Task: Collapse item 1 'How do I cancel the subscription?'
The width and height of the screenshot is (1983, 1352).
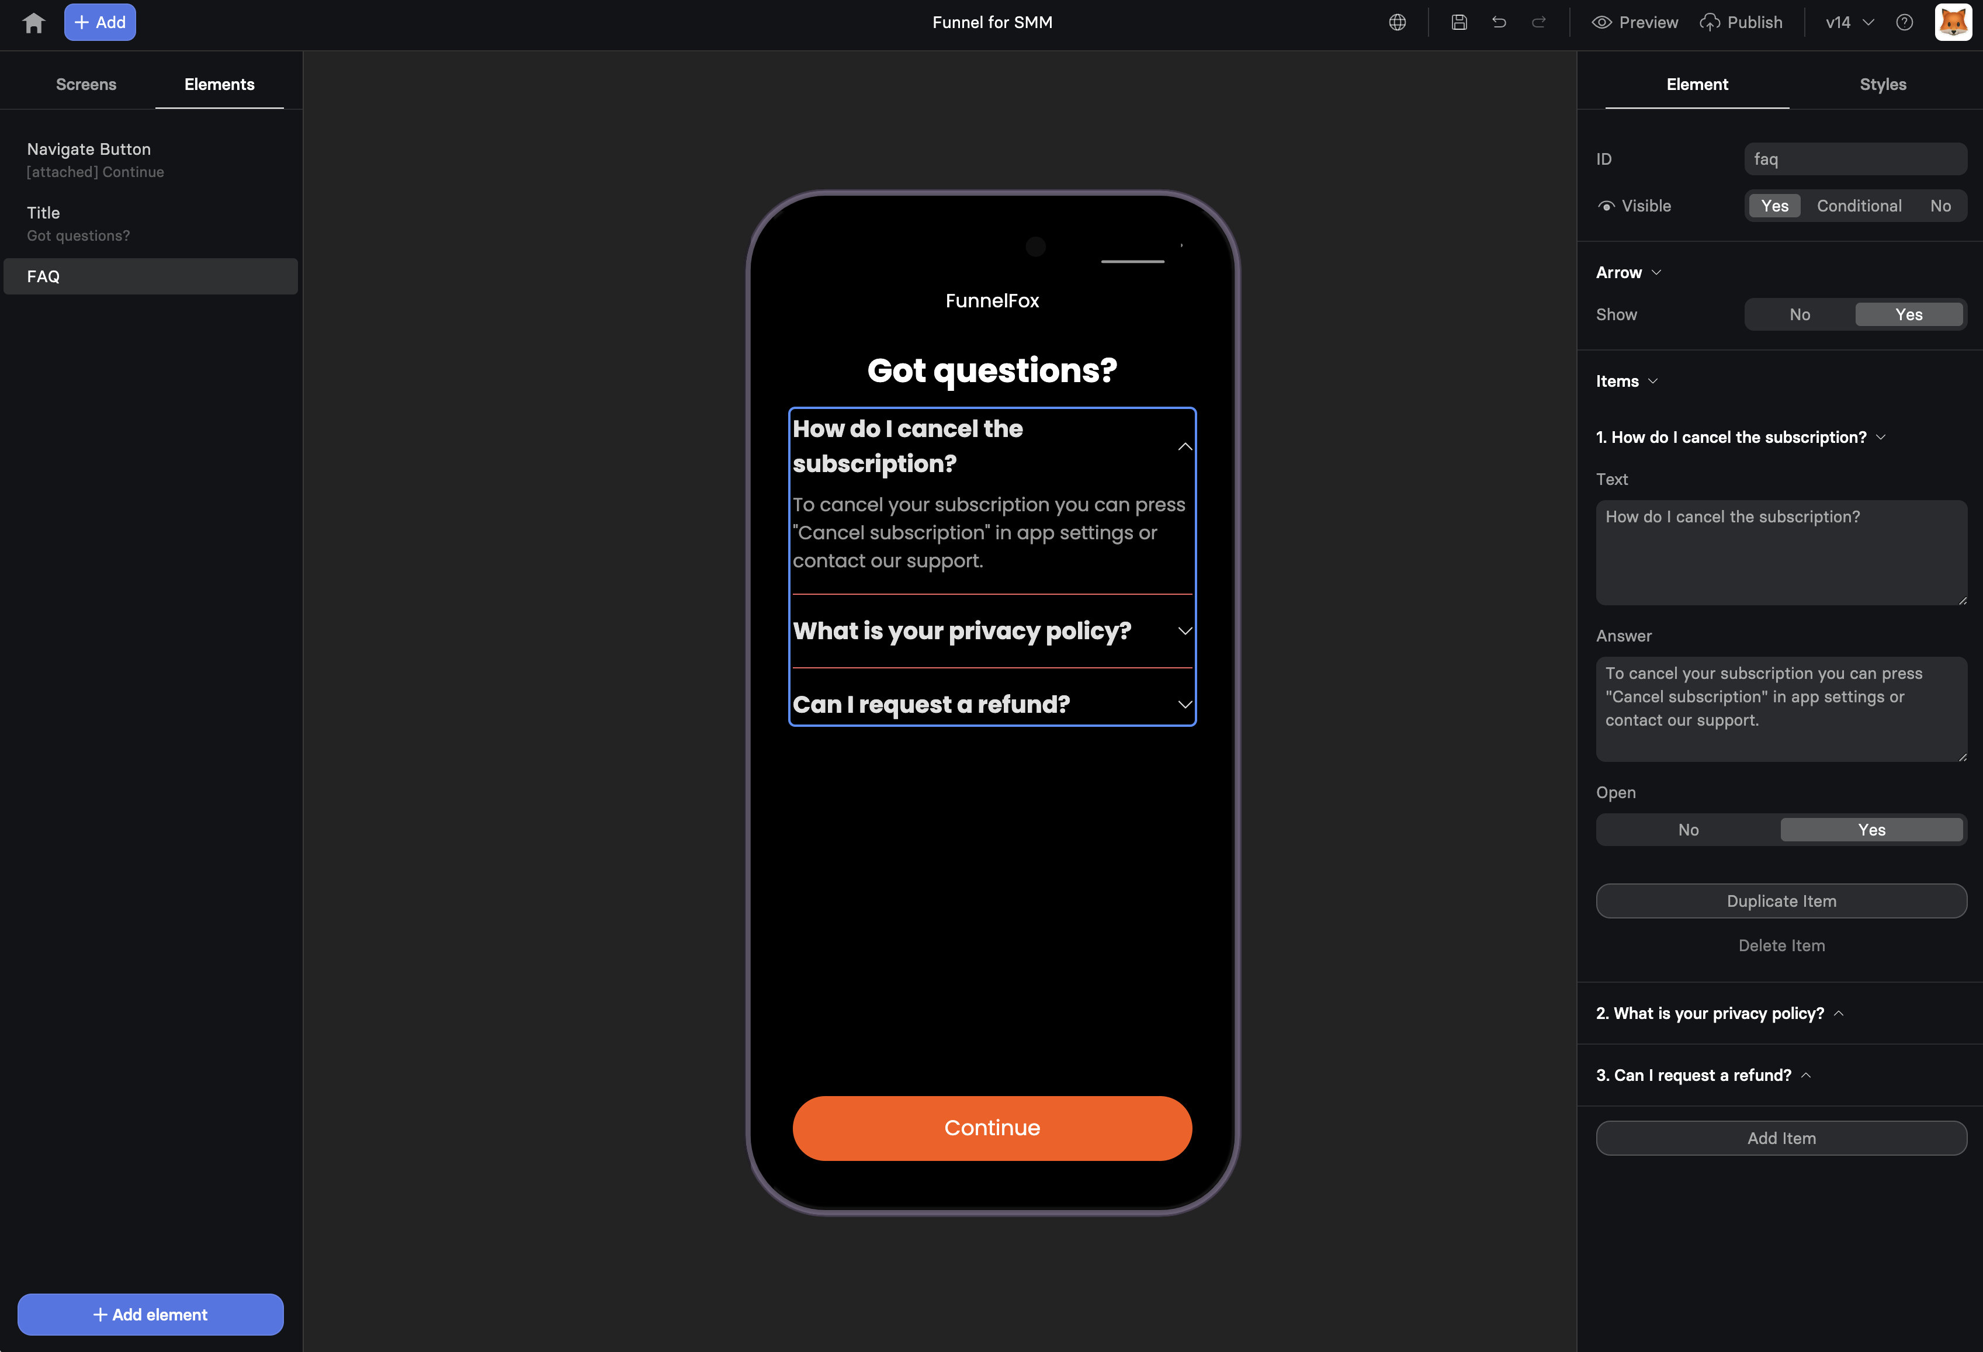Action: click(1741, 437)
